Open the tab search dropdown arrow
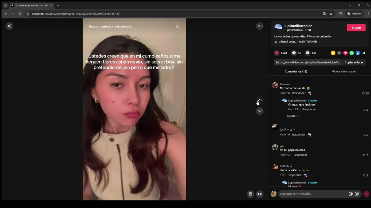Screen dimensions: 371x208 pyautogui.click(x=5, y=5)
